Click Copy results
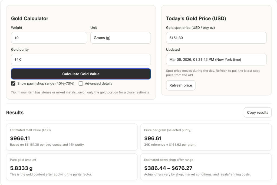 tap(257, 112)
